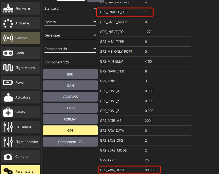Open the Safety medkit icon
Screen dimensions: 219x174
tap(8, 112)
